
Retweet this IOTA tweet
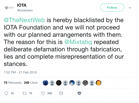tap(25, 93)
